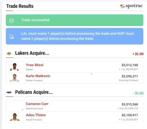The image size is (147, 129).
Task: Open the Yves Missi player link
Action: pyautogui.click(x=35, y=65)
